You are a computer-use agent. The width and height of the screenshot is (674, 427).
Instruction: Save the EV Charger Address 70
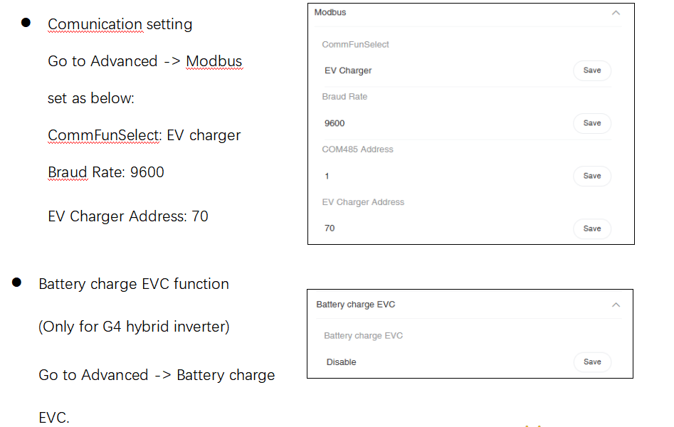(591, 228)
